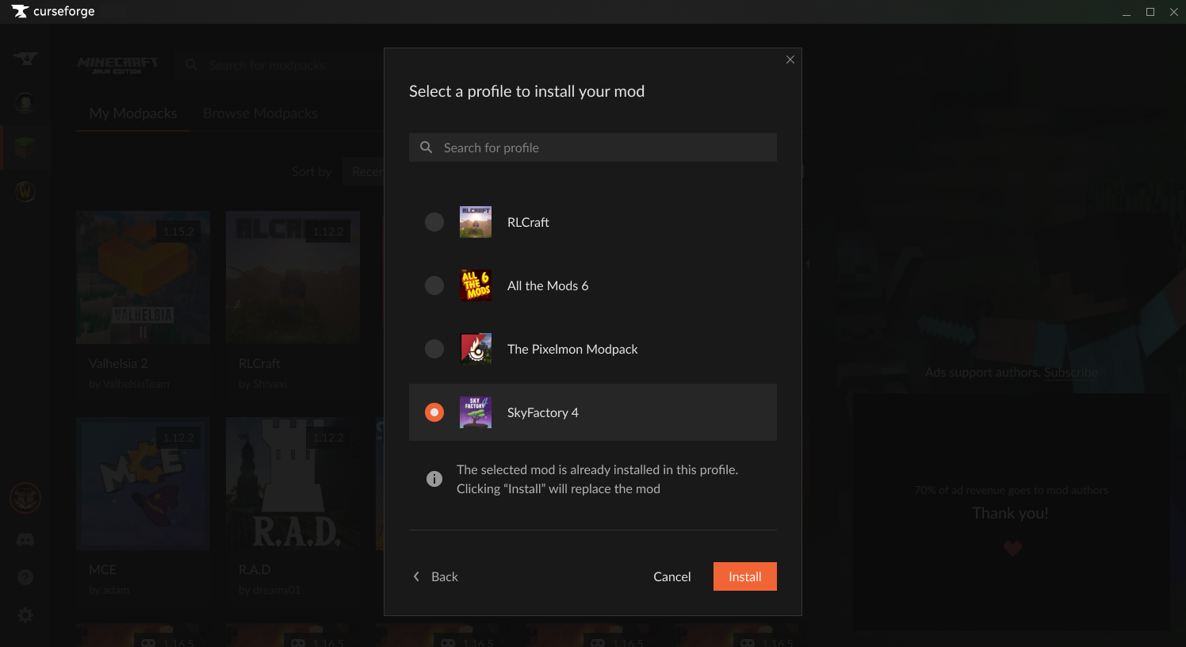Click the RLCraft profile icon in dialog
This screenshot has width=1186, height=647.
476,222
